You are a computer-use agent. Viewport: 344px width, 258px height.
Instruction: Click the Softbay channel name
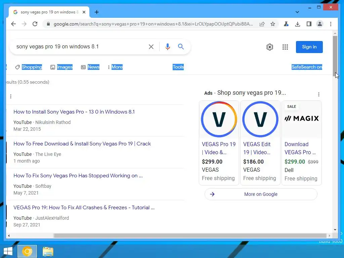tap(43, 186)
